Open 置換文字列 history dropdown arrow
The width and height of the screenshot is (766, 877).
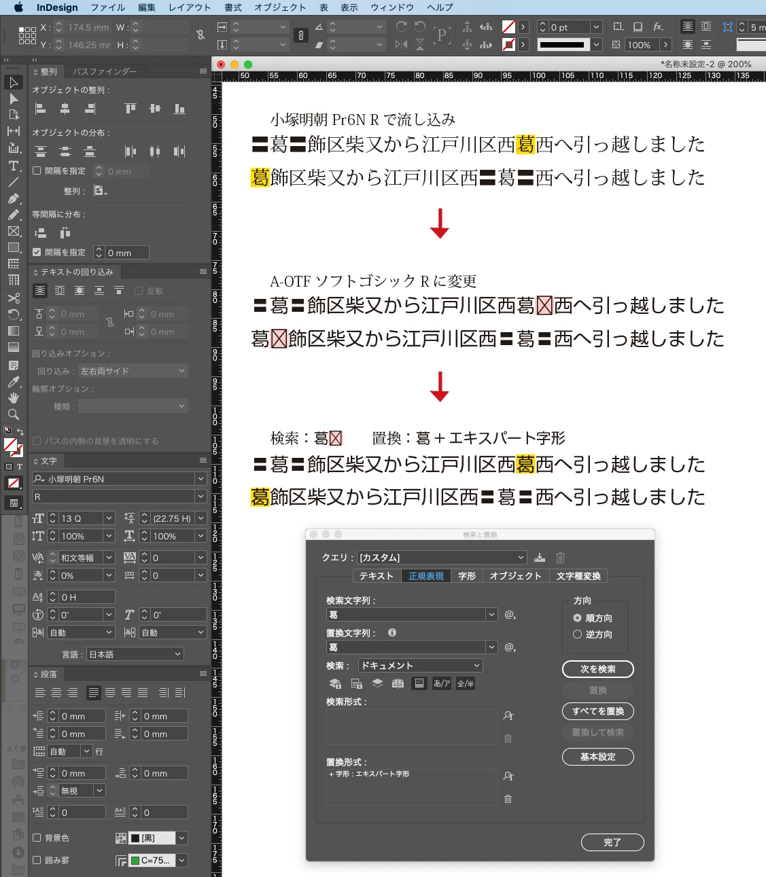click(x=491, y=647)
